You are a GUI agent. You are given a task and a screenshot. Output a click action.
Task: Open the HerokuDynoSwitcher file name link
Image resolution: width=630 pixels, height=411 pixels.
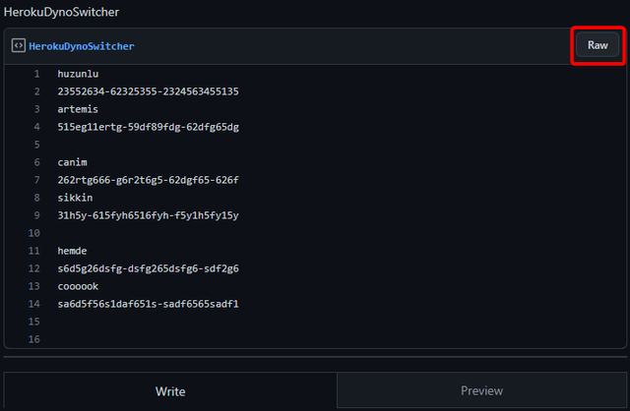click(82, 46)
